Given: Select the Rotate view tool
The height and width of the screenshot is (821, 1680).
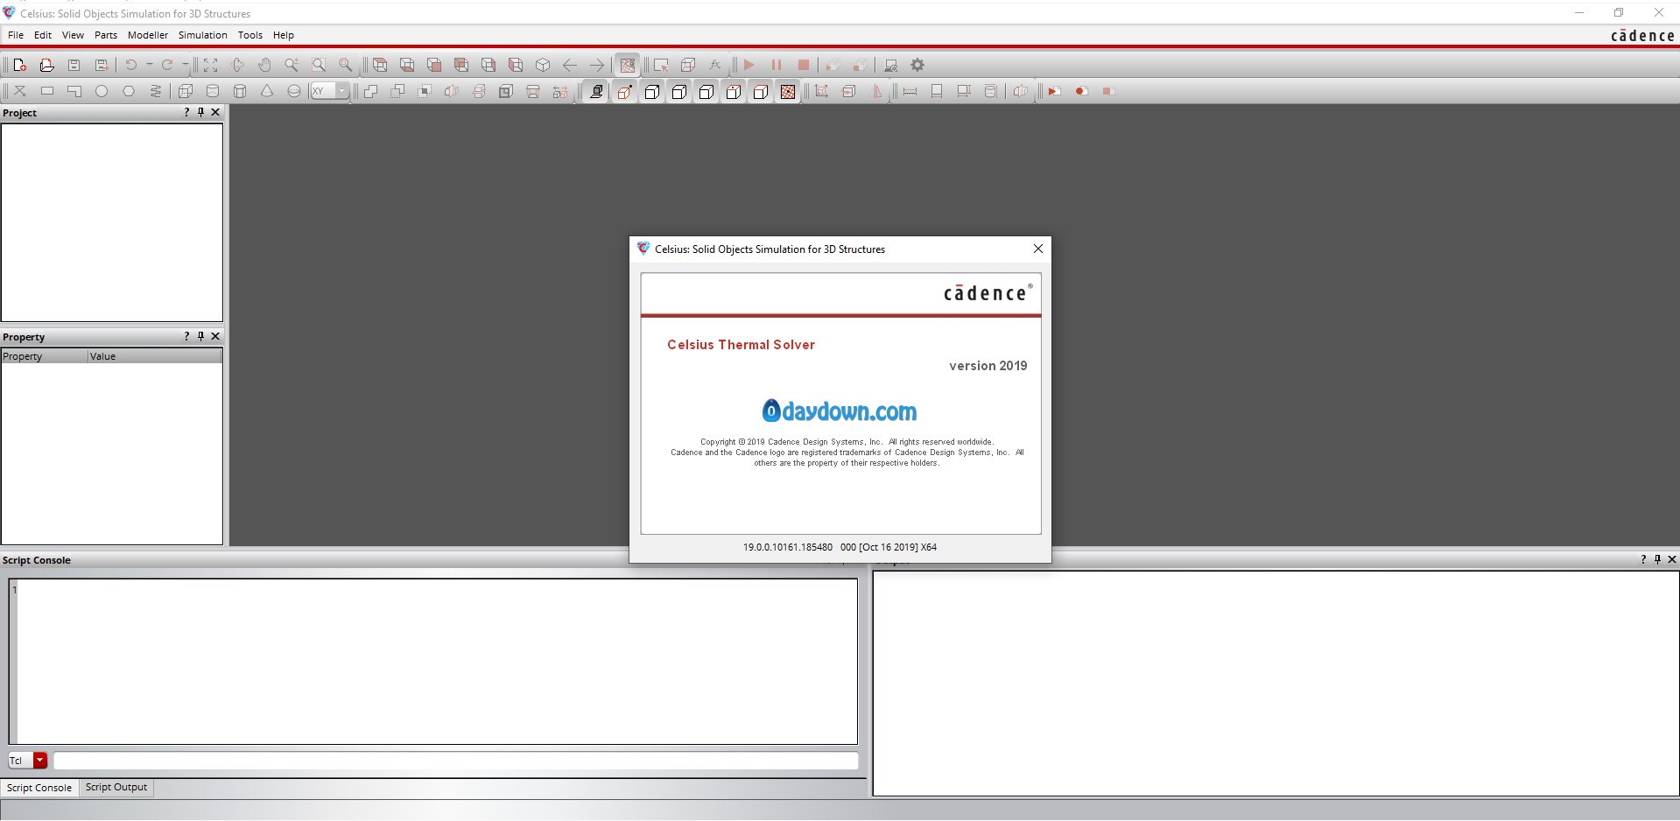Looking at the screenshot, I should [237, 65].
